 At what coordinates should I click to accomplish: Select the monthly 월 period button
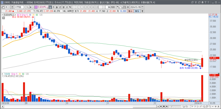tap(57, 7)
